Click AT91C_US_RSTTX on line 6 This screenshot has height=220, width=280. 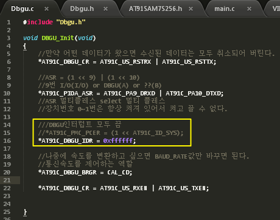(188, 61)
